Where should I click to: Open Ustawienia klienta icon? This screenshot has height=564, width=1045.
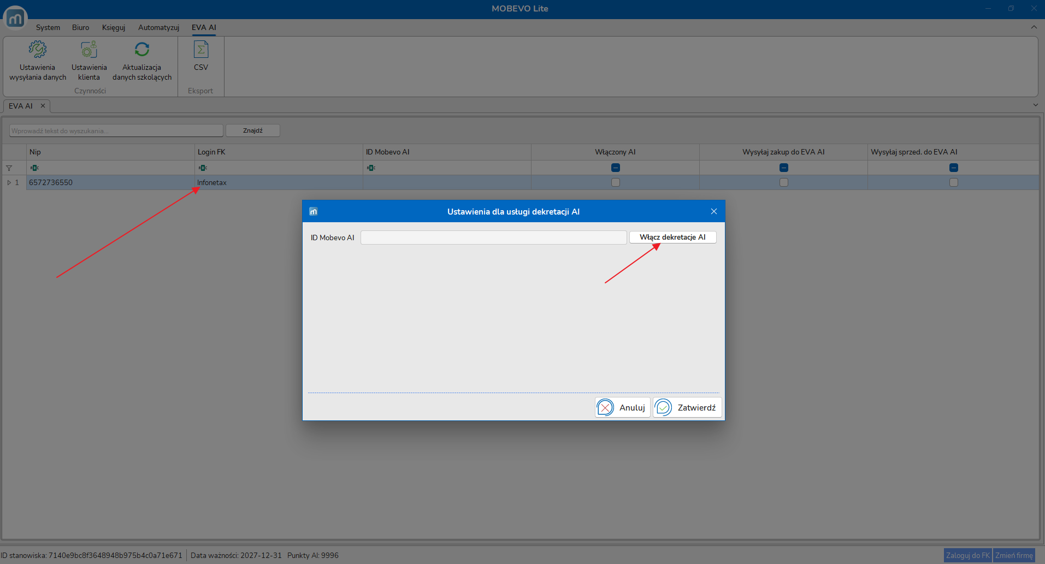point(89,50)
